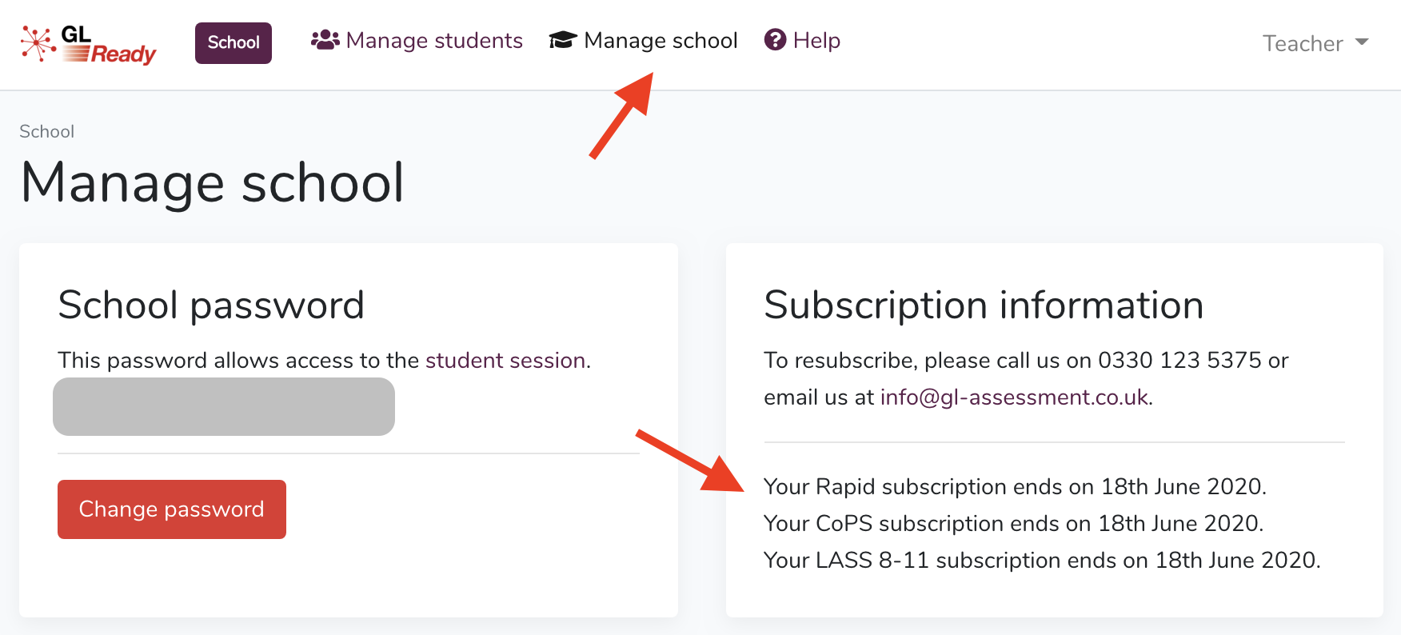Click the School breadcrumb text
This screenshot has height=635, width=1401.
click(47, 132)
